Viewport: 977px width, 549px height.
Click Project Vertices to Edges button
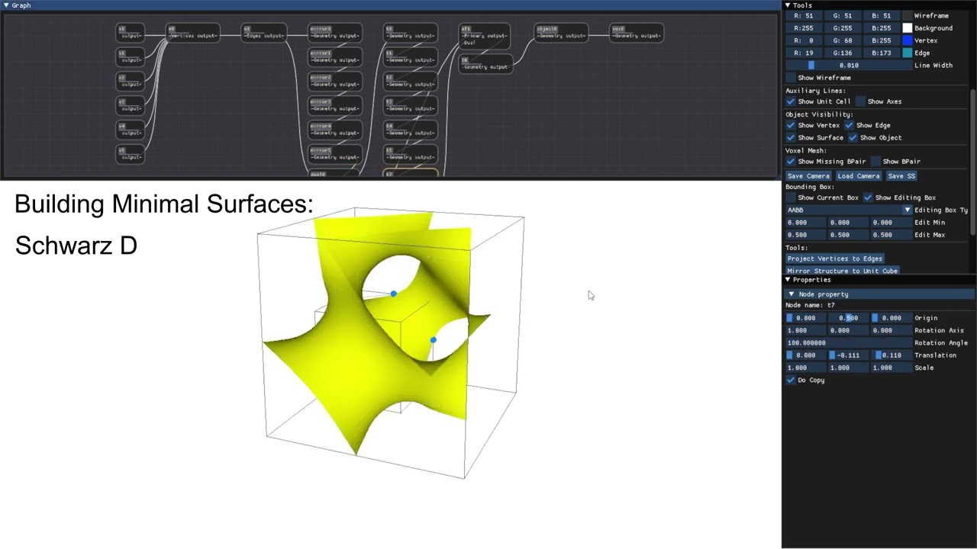(834, 258)
